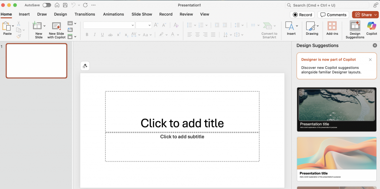380x189 pixels.
Task: Open the Copilot pane from the ribbon
Action: coord(371,27)
